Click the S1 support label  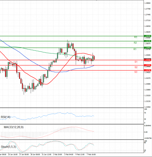pos(136,62)
